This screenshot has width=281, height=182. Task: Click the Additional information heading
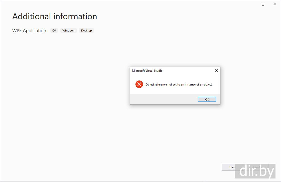[x=55, y=16]
